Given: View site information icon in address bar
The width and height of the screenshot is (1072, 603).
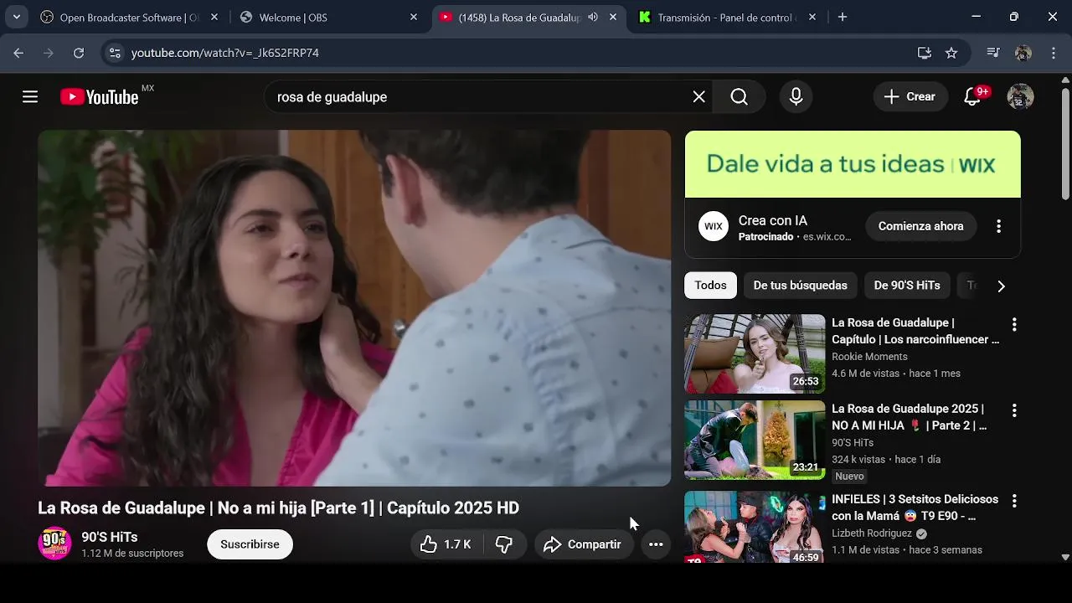Looking at the screenshot, I should pos(115,53).
